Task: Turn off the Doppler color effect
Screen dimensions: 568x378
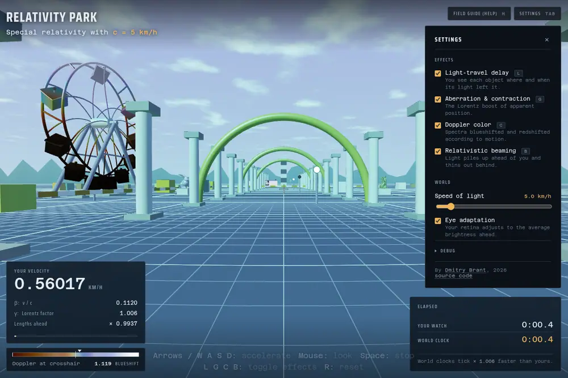Action: tap(437, 125)
